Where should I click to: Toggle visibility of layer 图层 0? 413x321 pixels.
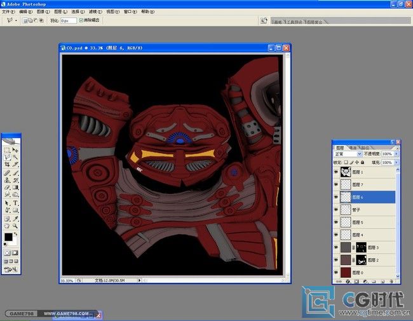pos(336,273)
